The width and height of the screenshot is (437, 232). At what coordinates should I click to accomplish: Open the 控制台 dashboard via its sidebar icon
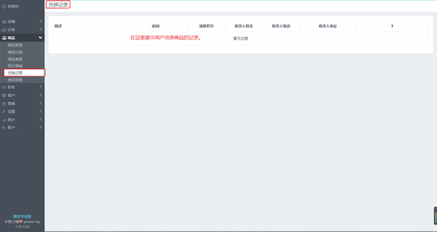pyautogui.click(x=3, y=6)
